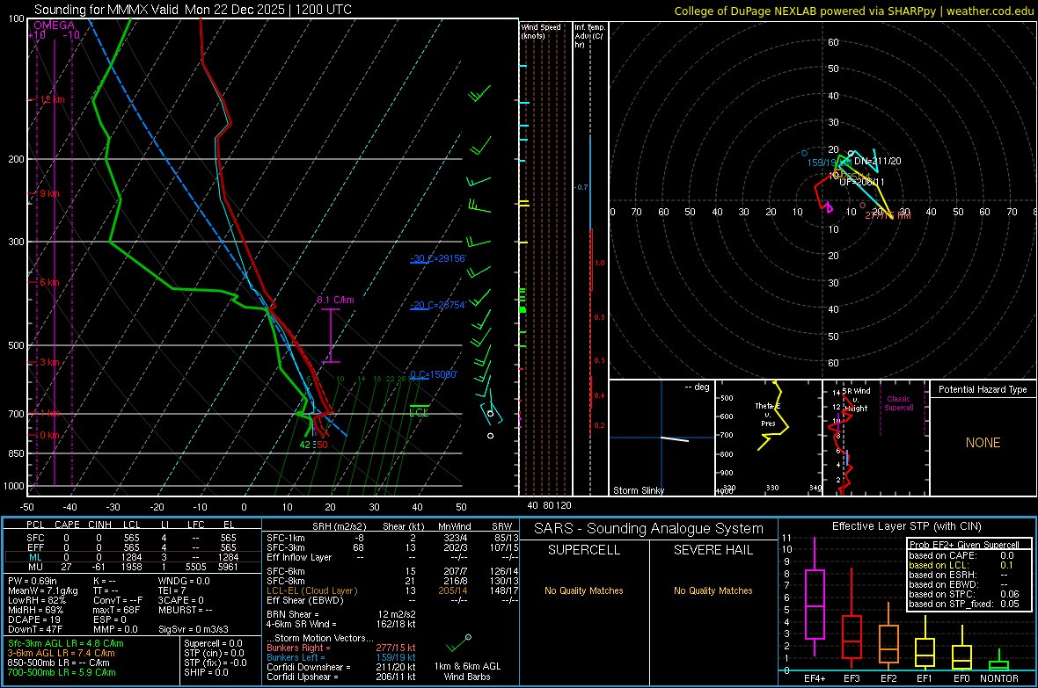Click the 'Corfidi Upshear' vector row
Screen dimensions: 1038x688
tap(341, 677)
